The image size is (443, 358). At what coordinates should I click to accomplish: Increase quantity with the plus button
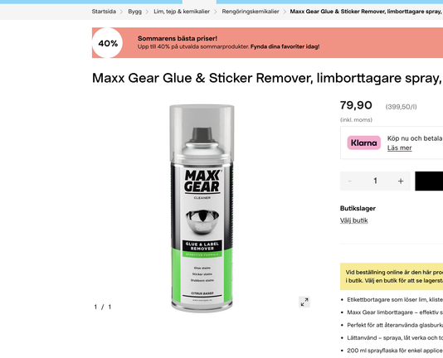coord(401,181)
